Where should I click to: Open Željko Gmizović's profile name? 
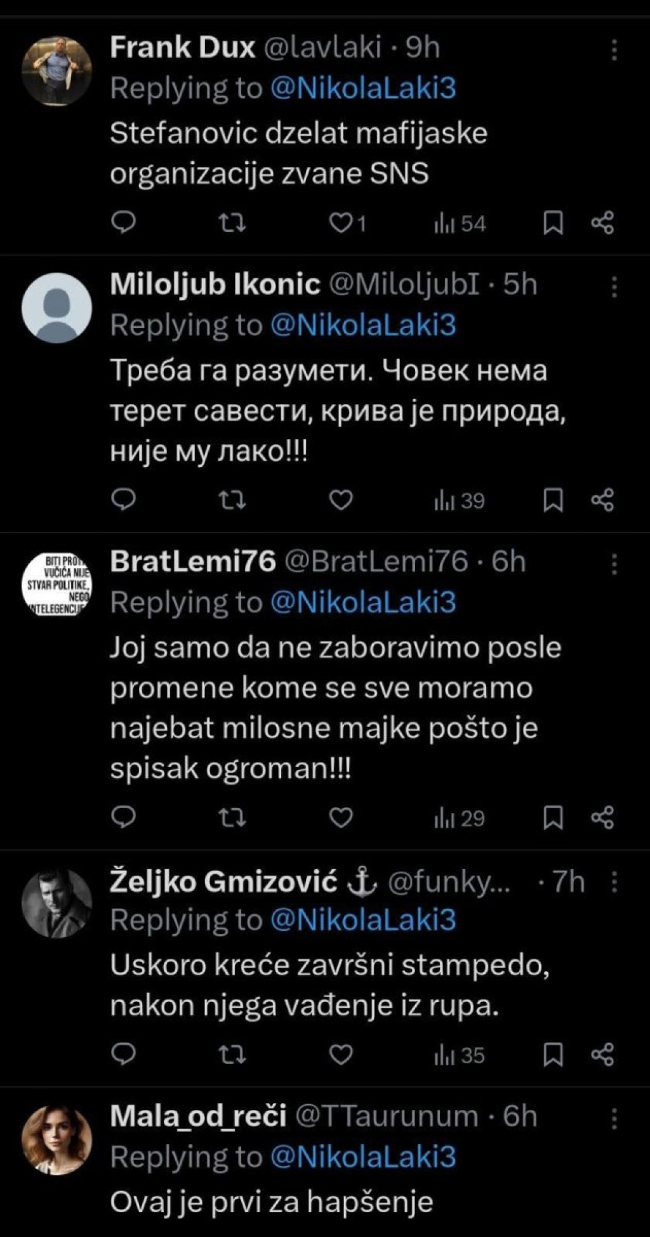223,882
